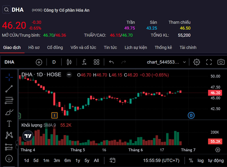Screen dimensions: 227x167
Task: Collapse the DHA legend with the minus button
Action: coord(69,75)
